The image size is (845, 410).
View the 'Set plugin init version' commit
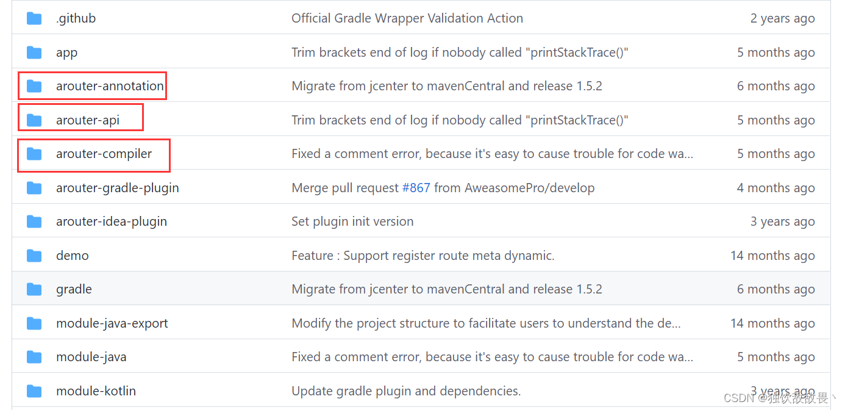352,221
